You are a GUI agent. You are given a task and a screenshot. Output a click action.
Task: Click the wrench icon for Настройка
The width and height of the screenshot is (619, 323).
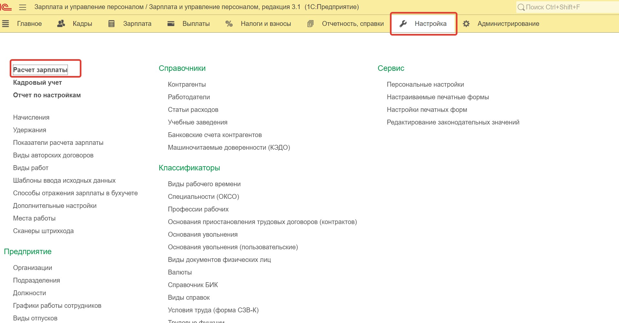point(403,24)
